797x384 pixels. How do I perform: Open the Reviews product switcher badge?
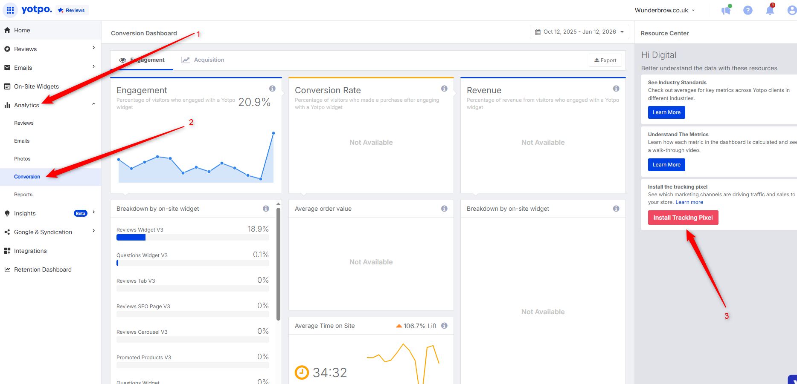coord(72,10)
